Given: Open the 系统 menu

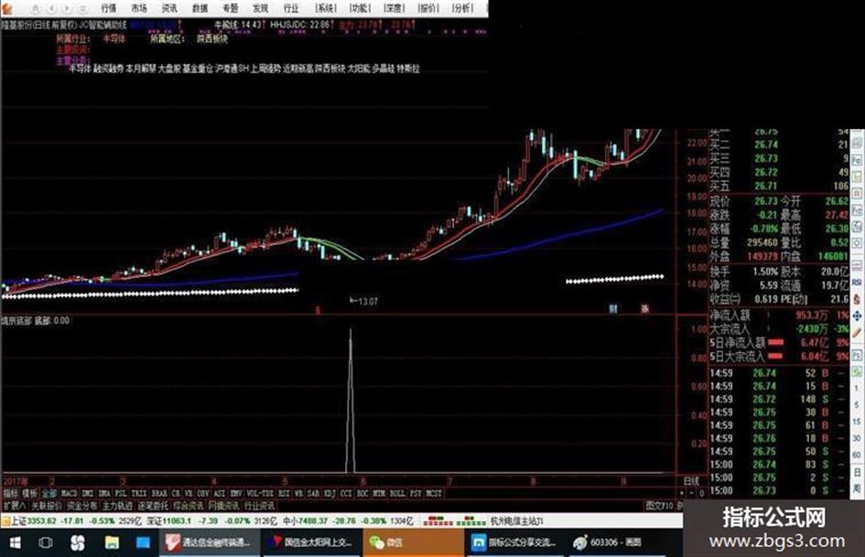Looking at the screenshot, I should 326,8.
